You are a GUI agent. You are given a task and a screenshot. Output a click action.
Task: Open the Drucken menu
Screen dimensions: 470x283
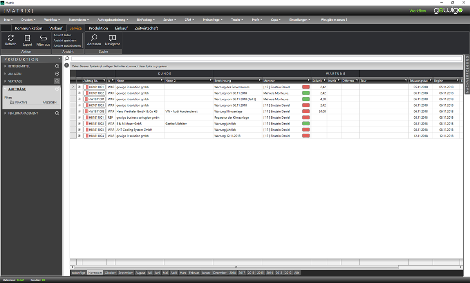[29, 20]
